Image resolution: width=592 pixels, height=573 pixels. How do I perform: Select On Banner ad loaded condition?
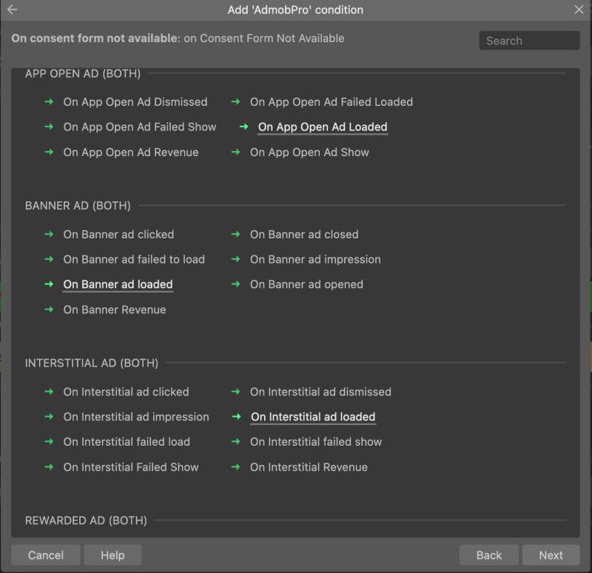click(118, 284)
